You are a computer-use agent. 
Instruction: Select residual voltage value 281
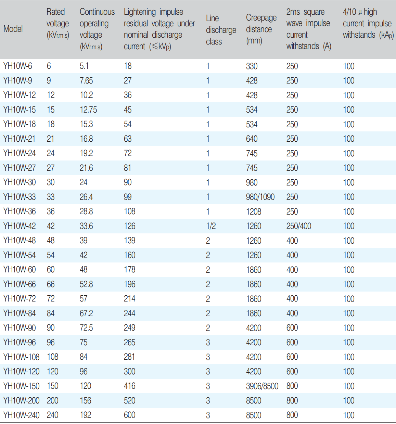tap(129, 357)
